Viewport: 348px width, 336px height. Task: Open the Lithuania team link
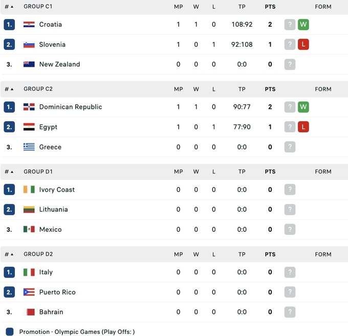53,209
